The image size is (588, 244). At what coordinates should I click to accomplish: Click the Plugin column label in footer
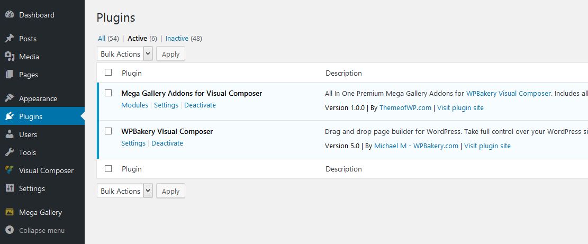pyautogui.click(x=132, y=169)
